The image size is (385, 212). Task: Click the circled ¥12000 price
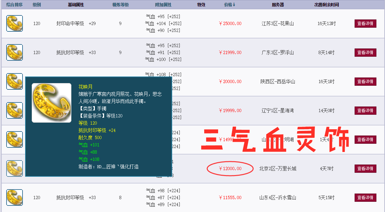(230, 168)
